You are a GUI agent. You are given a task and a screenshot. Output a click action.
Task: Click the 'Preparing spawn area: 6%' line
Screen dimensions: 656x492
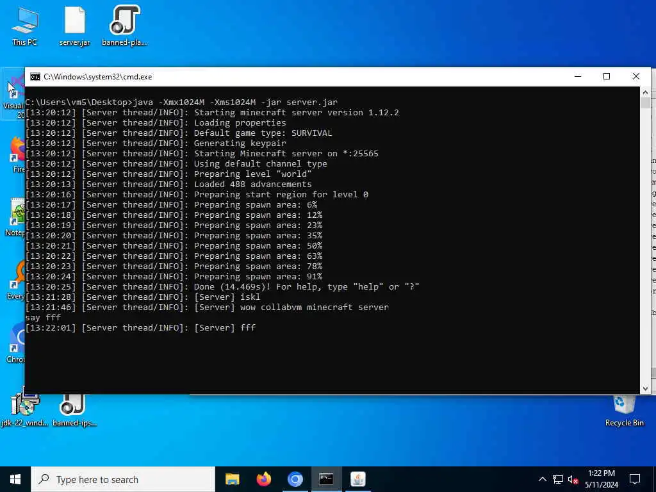point(171,204)
